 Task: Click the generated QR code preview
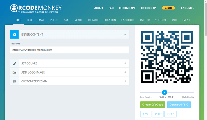coord(167,57)
